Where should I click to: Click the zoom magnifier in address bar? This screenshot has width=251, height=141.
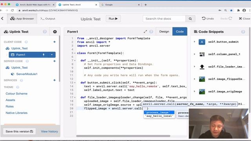pos(226,11)
